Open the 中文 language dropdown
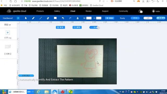 (161, 18)
